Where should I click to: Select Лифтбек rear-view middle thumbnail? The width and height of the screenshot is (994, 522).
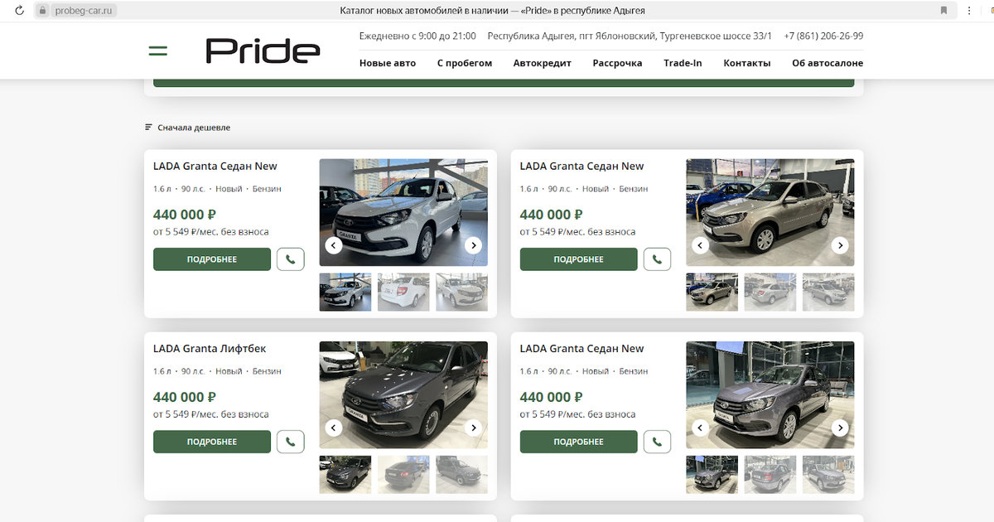tap(403, 474)
